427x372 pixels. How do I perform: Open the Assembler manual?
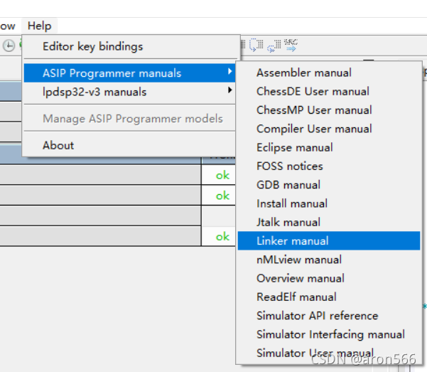pos(329,73)
